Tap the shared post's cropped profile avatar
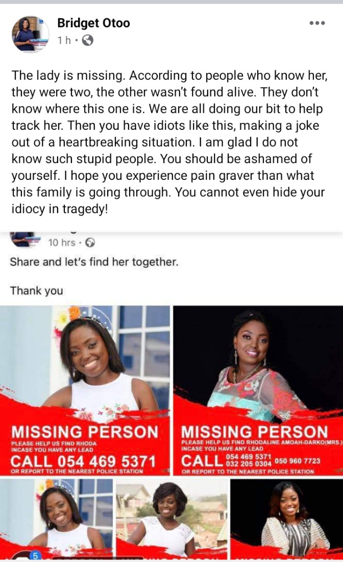343x562 pixels. click(26, 240)
